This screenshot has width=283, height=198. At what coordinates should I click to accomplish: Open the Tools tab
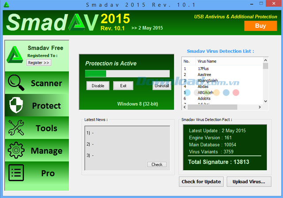pos(37,128)
